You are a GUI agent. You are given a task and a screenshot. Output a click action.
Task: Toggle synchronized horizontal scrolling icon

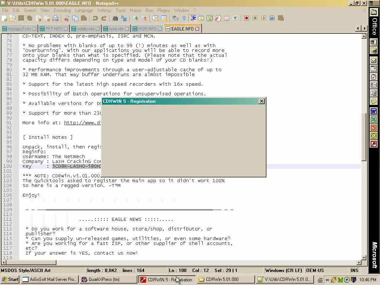(164, 19)
